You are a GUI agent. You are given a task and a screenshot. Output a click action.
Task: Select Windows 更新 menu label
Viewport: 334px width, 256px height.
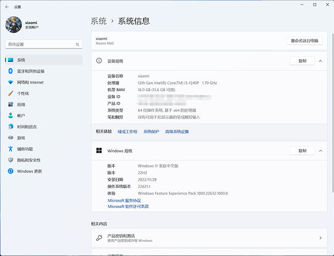click(x=29, y=171)
